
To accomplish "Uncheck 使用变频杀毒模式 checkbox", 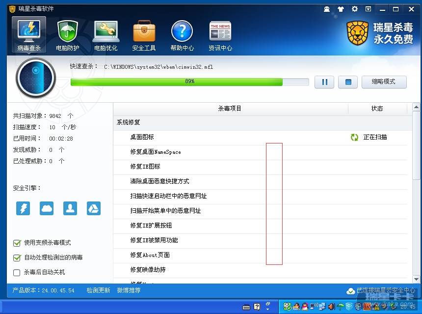I will click(17, 243).
